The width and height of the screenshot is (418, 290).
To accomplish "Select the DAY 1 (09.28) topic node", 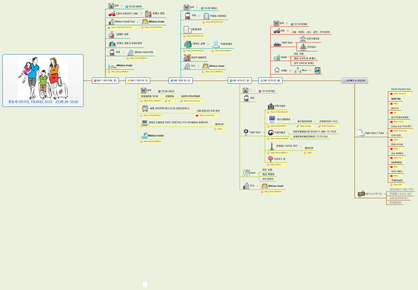I will coord(105,80).
